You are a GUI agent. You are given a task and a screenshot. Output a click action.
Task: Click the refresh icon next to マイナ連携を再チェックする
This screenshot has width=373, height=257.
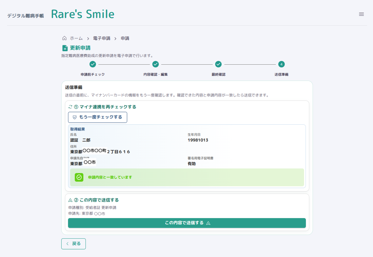click(70, 107)
